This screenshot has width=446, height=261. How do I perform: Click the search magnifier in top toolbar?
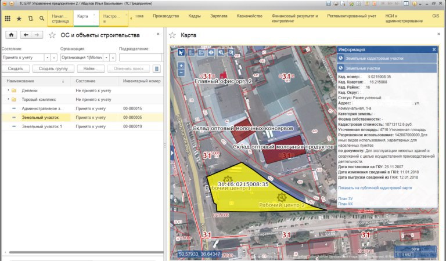42,19
